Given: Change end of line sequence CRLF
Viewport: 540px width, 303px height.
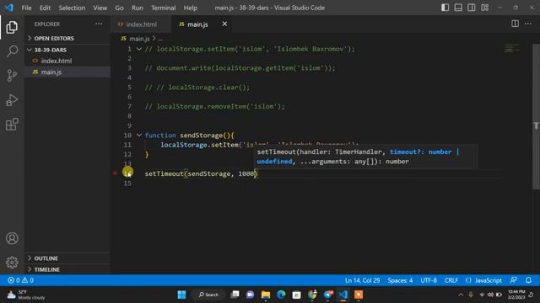Looking at the screenshot, I should pyautogui.click(x=451, y=280).
